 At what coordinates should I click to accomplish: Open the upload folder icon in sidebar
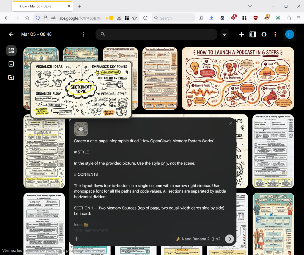pyautogui.click(x=11, y=78)
